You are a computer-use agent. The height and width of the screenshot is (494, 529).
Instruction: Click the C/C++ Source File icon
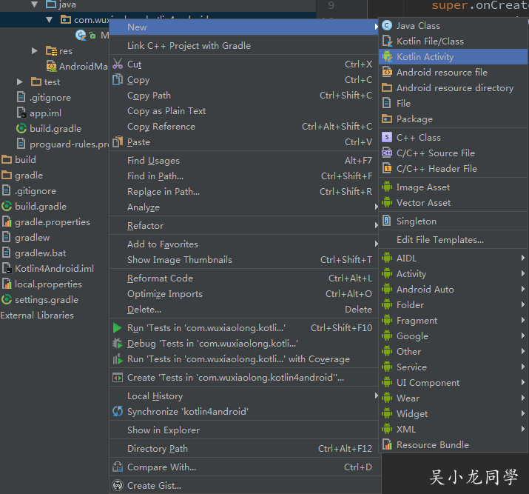387,153
